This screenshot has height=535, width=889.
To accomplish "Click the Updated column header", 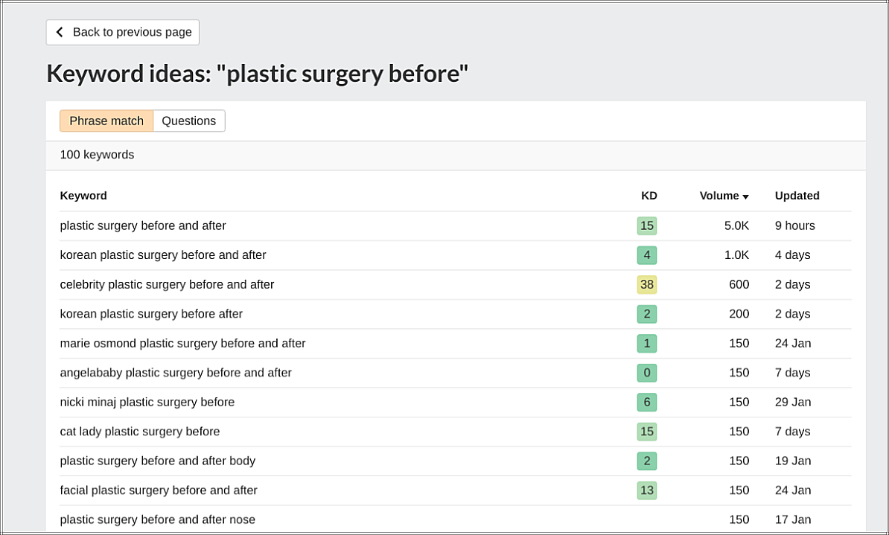I will (797, 196).
